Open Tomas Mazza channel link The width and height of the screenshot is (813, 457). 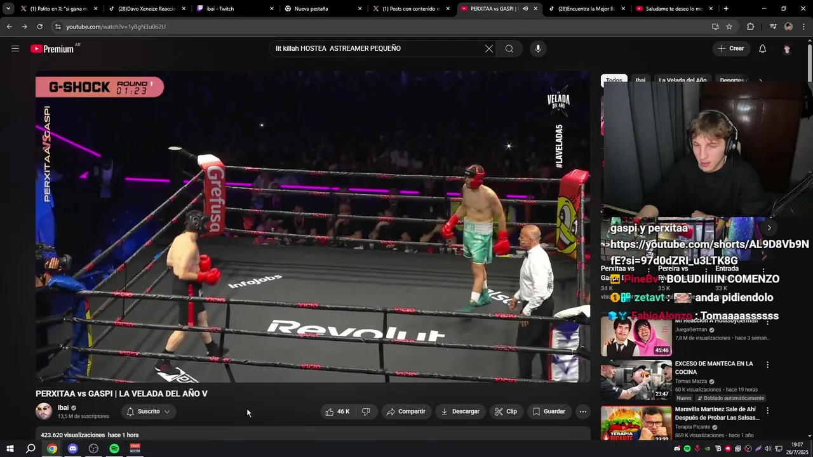[691, 381]
